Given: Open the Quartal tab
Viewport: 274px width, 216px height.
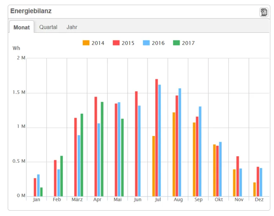Looking at the screenshot, I should click(48, 27).
